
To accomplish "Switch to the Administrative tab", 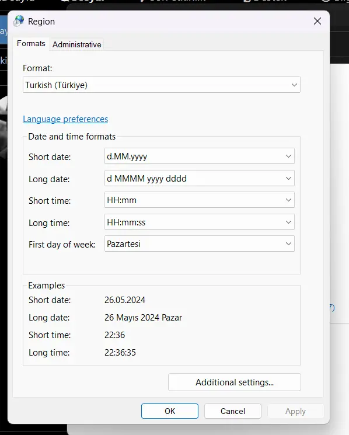I will (77, 44).
